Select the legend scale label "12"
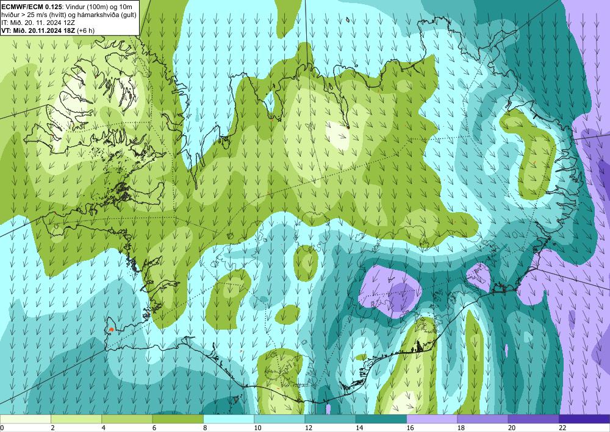 (x=308, y=428)
